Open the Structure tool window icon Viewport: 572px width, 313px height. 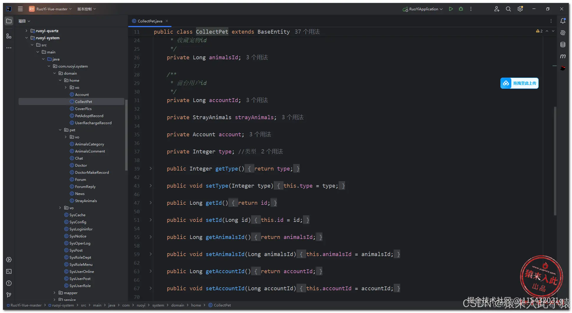[9, 36]
